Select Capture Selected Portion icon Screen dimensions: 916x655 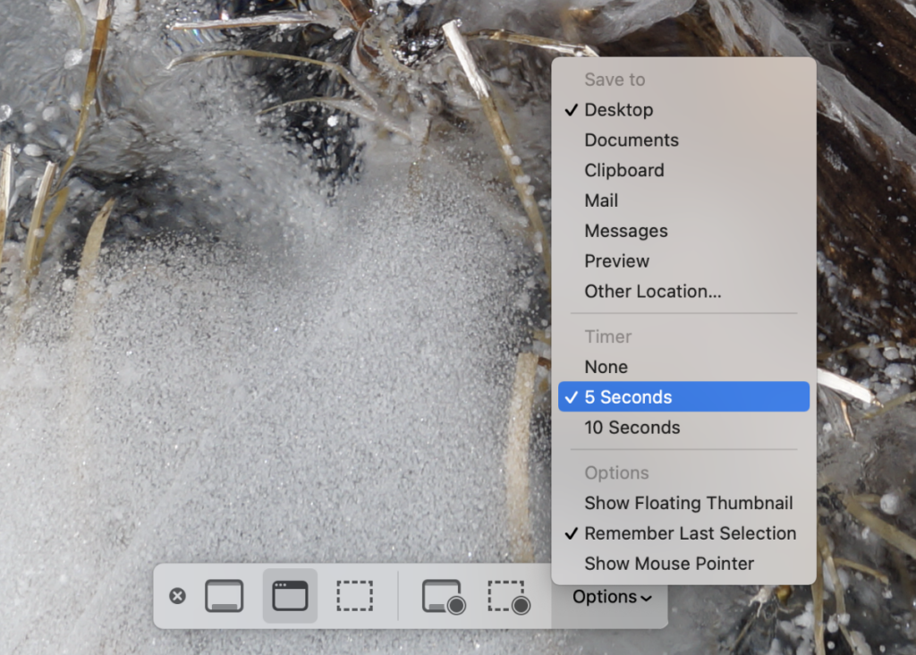(x=354, y=595)
